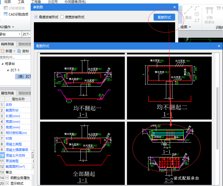Image resolution: width=223 pixels, height=186 pixels.
Task: Click the 名称 property row
Action: coord(15,105)
